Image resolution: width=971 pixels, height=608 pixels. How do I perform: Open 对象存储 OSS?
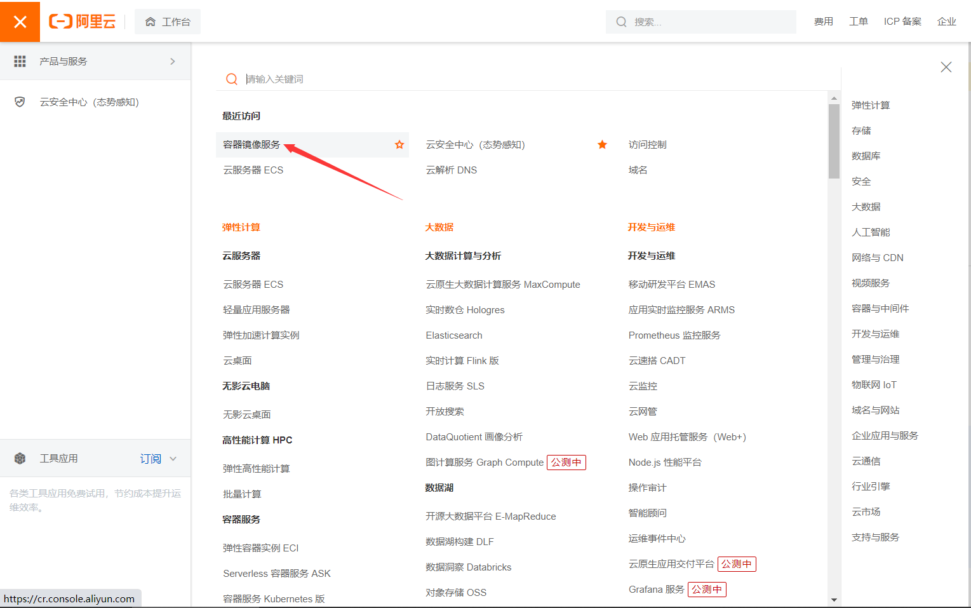tap(455, 593)
